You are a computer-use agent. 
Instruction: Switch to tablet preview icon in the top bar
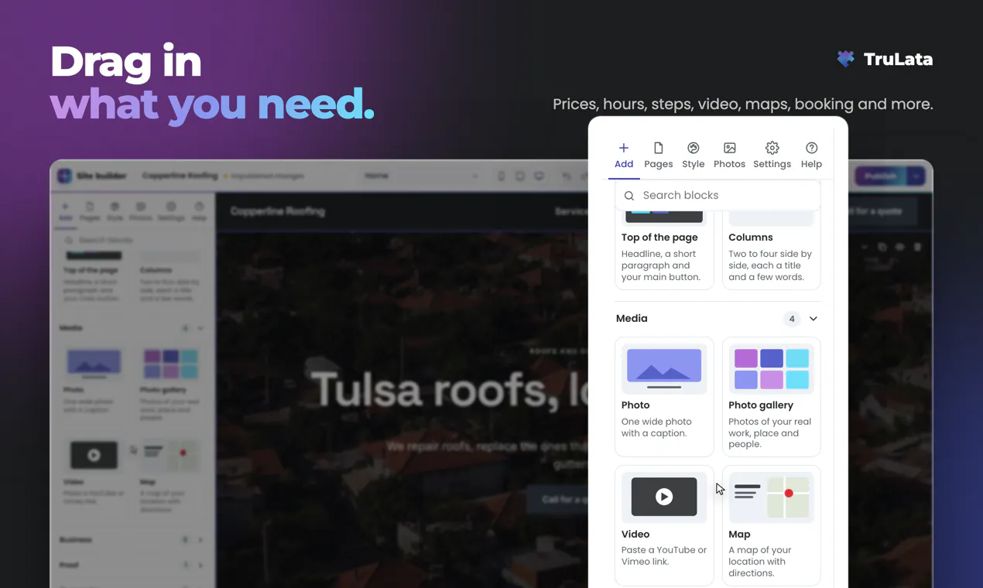[520, 176]
